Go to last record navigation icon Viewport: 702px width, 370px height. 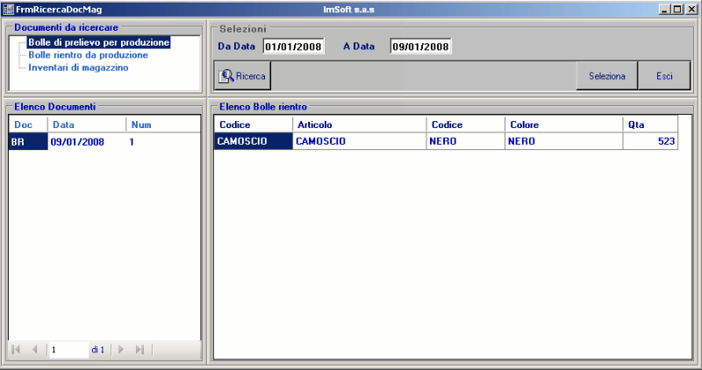(140, 350)
